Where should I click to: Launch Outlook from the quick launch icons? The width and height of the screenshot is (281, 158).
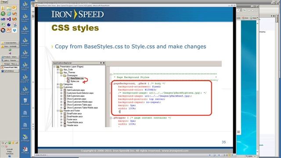pos(14,8)
